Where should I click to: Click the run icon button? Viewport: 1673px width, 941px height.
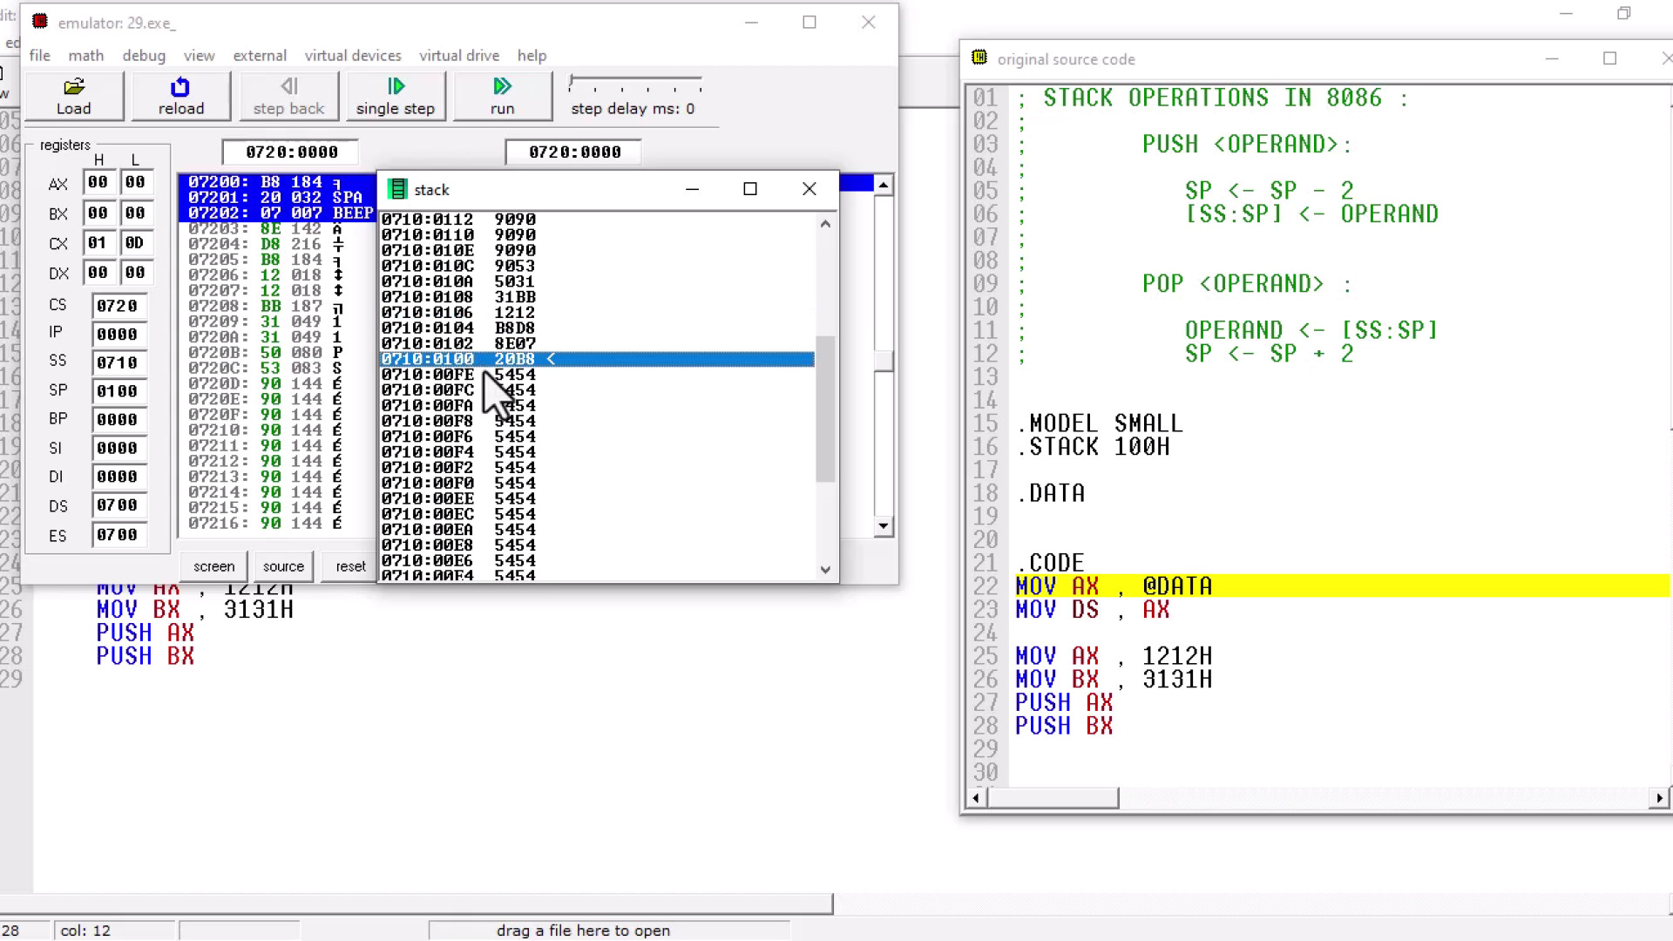[502, 86]
